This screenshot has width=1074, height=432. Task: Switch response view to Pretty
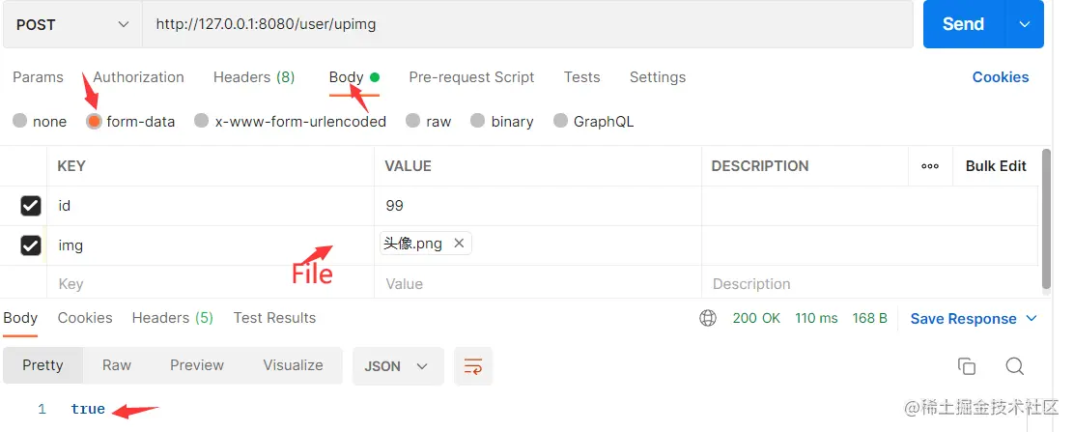42,365
